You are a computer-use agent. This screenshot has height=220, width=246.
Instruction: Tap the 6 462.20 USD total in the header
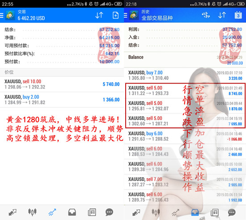tap(31, 18)
